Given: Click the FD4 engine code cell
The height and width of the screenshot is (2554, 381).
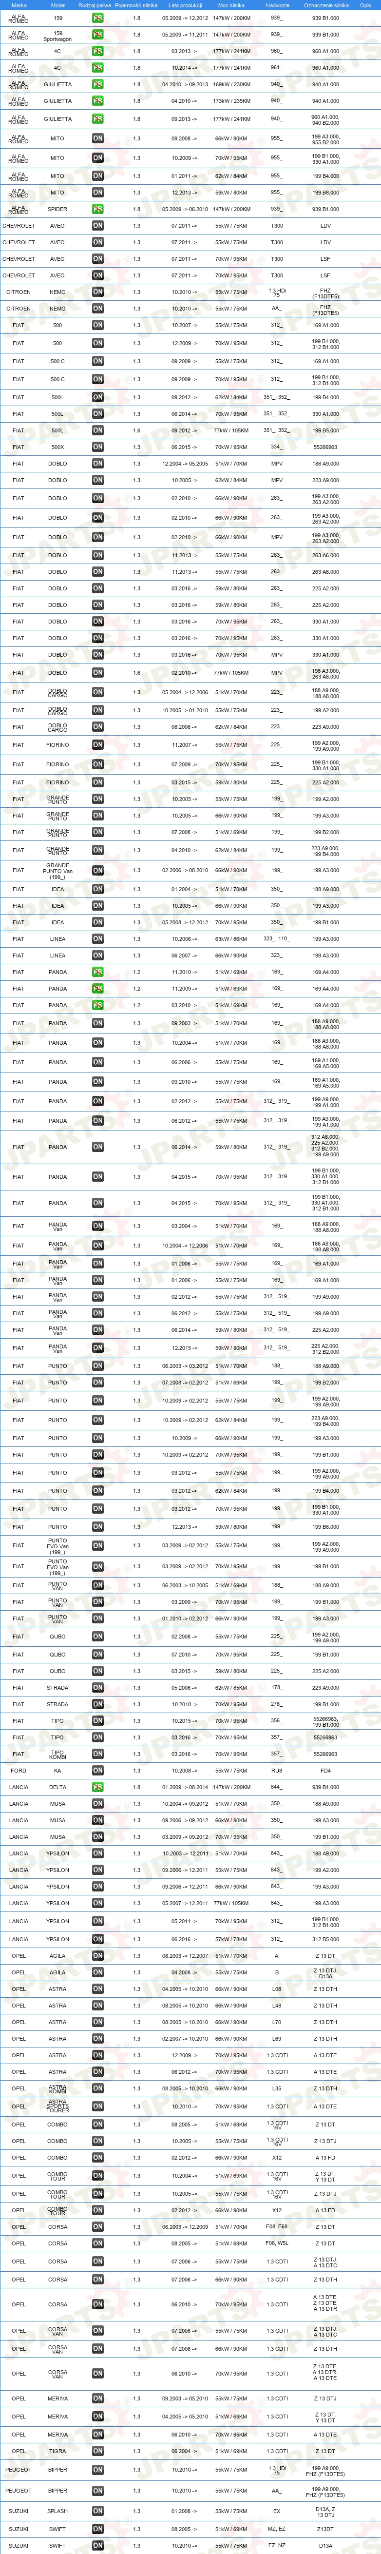Looking at the screenshot, I should click(325, 1771).
